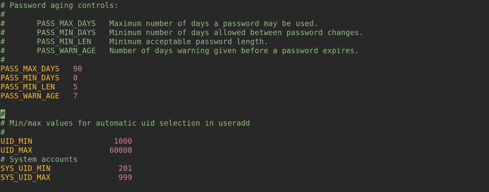
Task: Click the '# System accounts' comment line
Action: 39,159
